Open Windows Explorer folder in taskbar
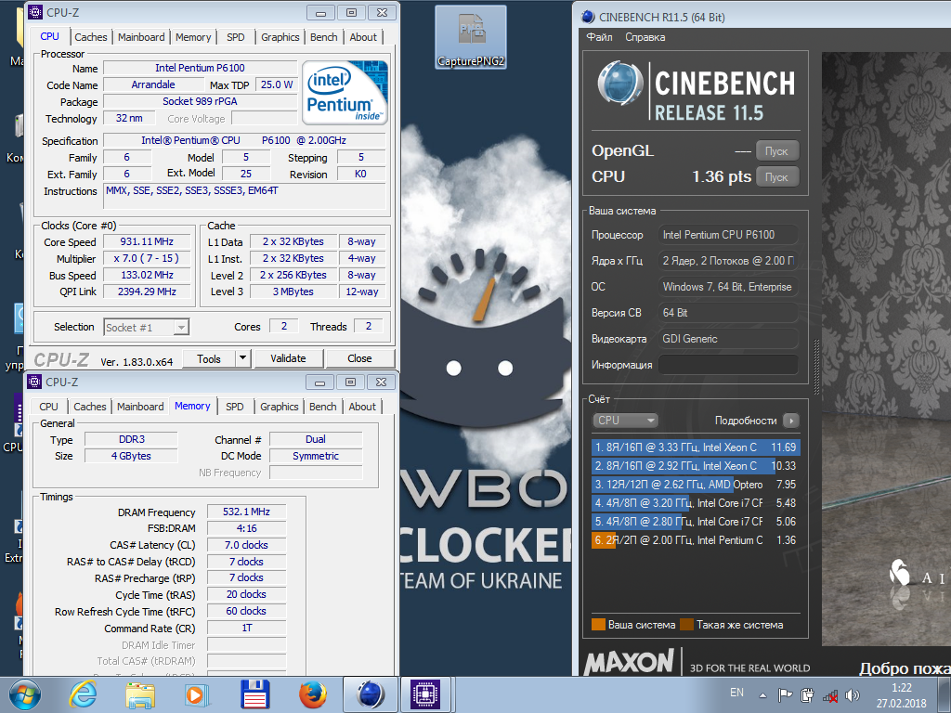 [140, 694]
